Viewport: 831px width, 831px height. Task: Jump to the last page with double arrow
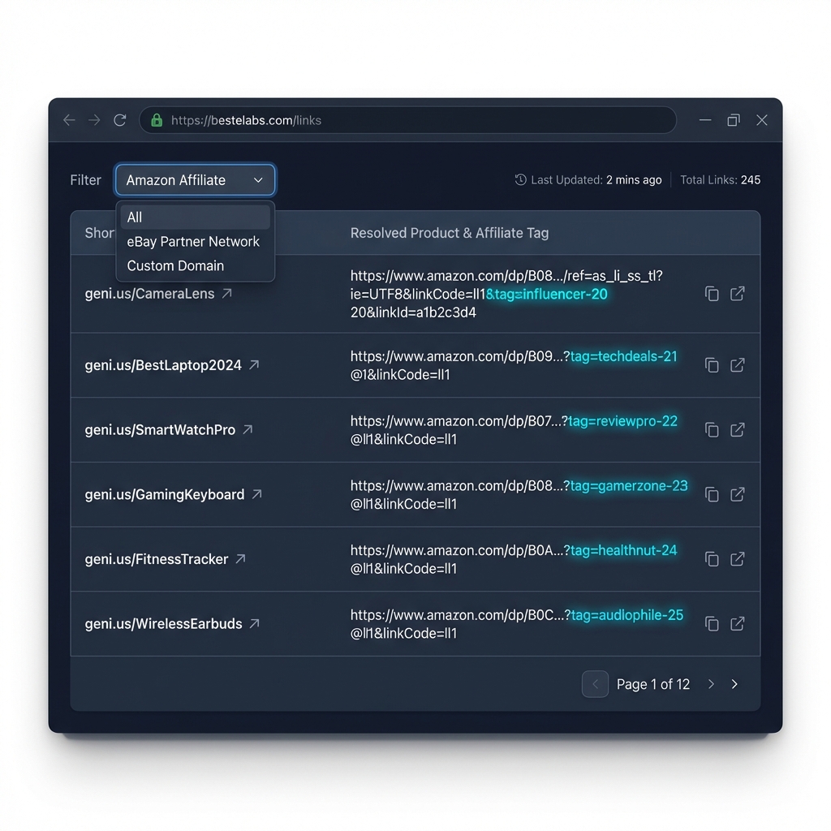[x=734, y=684]
